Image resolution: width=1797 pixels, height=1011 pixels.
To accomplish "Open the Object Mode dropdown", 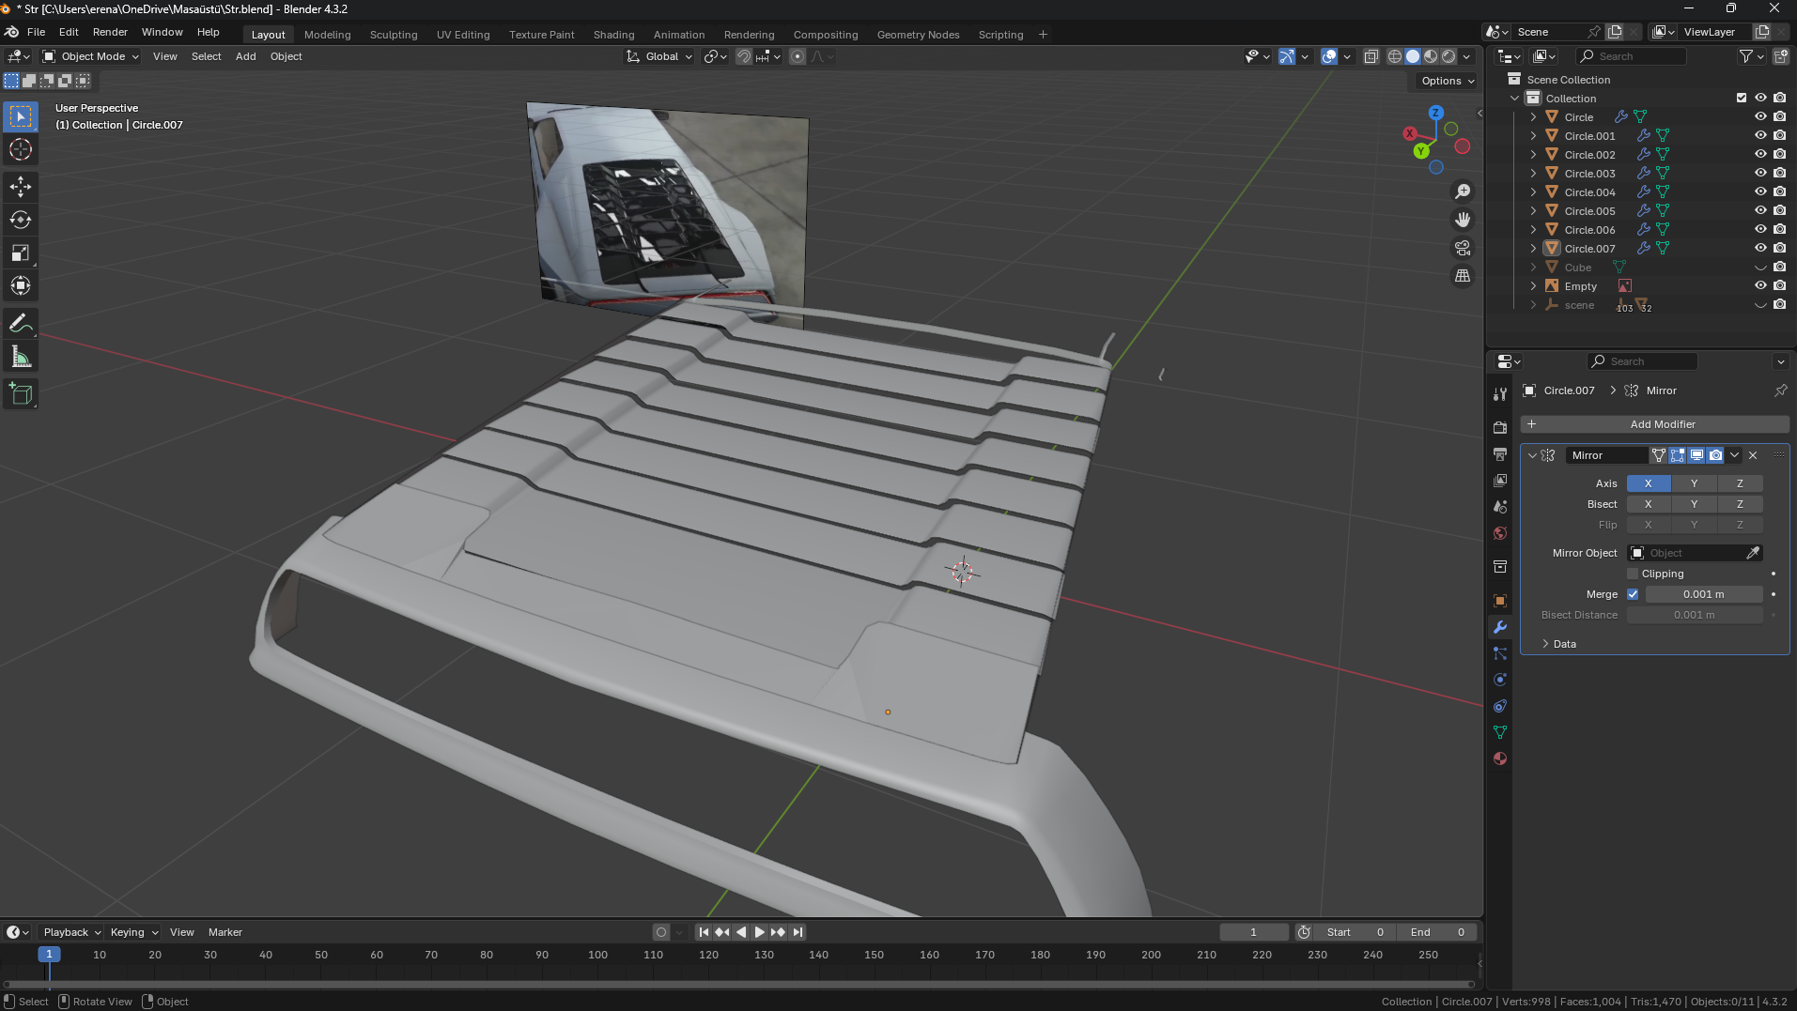I will click(91, 56).
